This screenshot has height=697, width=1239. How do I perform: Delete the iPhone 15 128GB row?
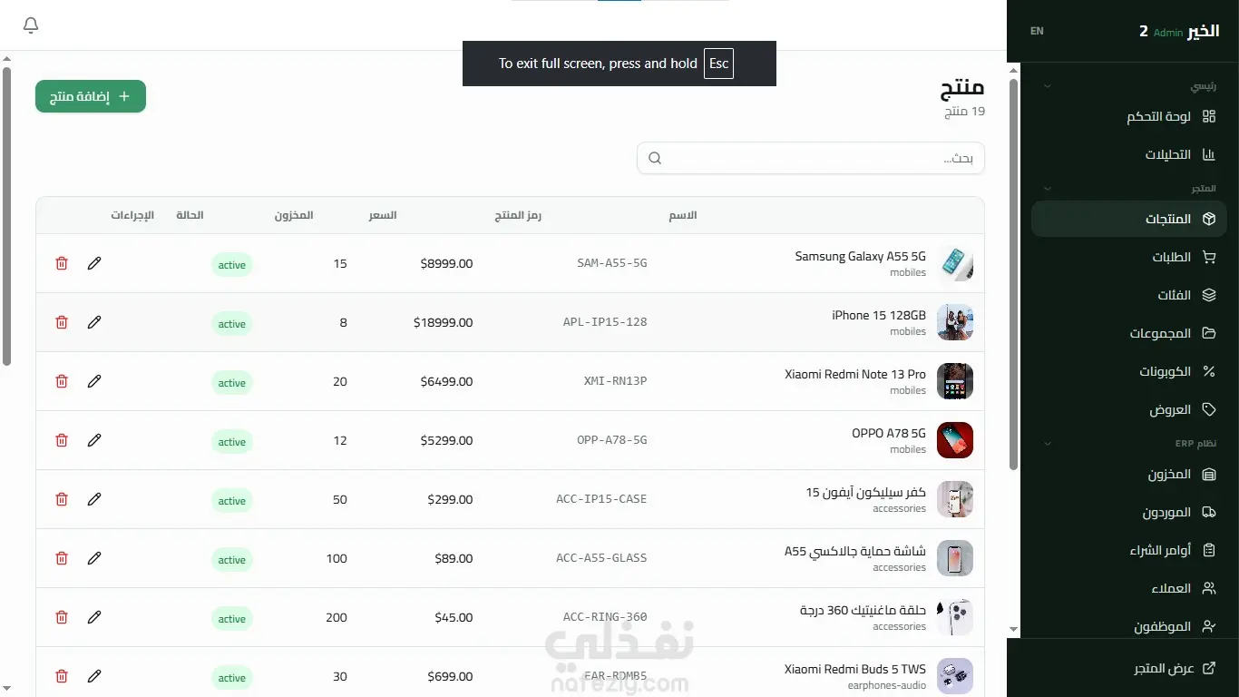62,322
